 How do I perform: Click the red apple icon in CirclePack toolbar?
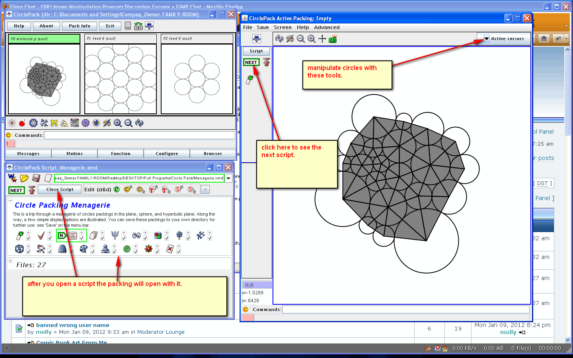coord(22,123)
